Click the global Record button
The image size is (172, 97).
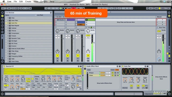point(66,8)
